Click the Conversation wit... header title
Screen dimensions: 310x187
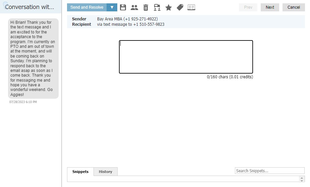click(x=29, y=7)
